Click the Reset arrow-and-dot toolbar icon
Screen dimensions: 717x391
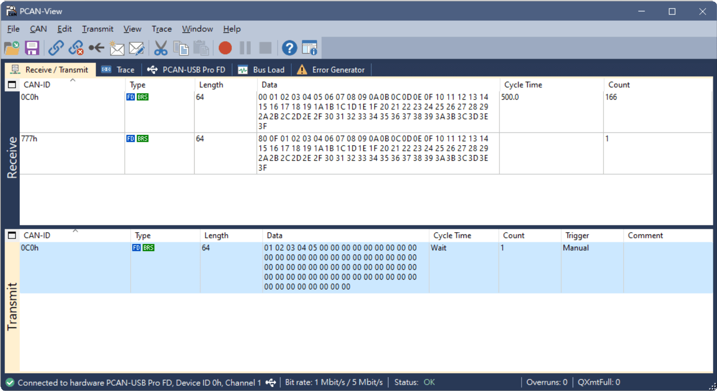coord(96,48)
